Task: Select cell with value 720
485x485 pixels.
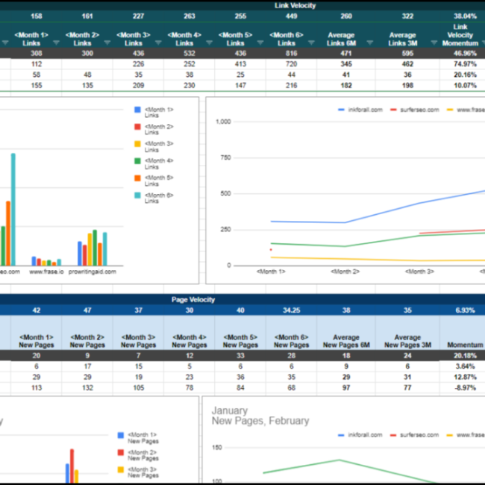Action: [291, 64]
